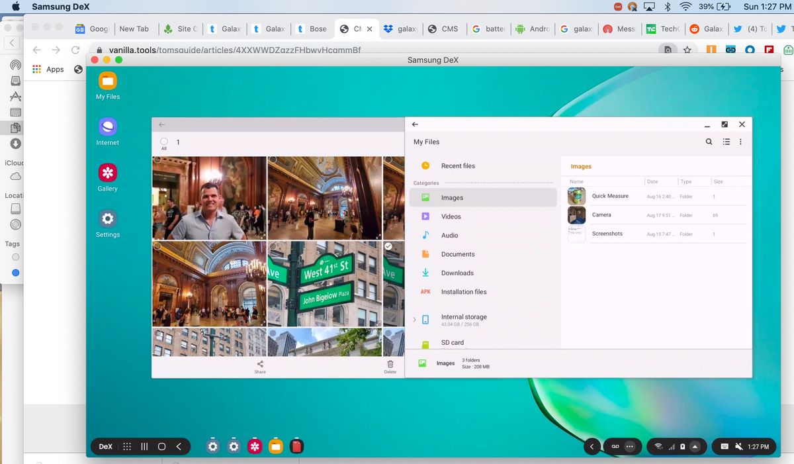Uncheck the selected West 41st St photo
The height and width of the screenshot is (464, 794).
tap(388, 246)
